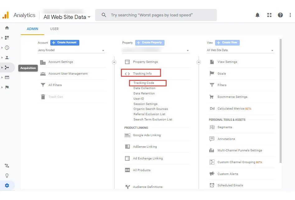This screenshot has width=295, height=200.
Task: Click the View column vertical scrollbar
Action: [280, 101]
